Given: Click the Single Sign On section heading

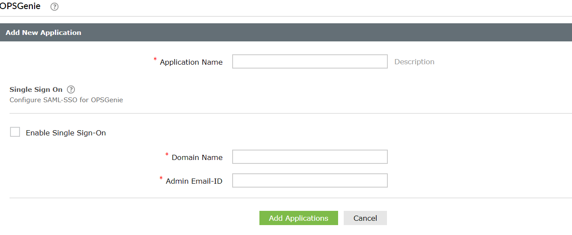Looking at the screenshot, I should click(x=36, y=90).
